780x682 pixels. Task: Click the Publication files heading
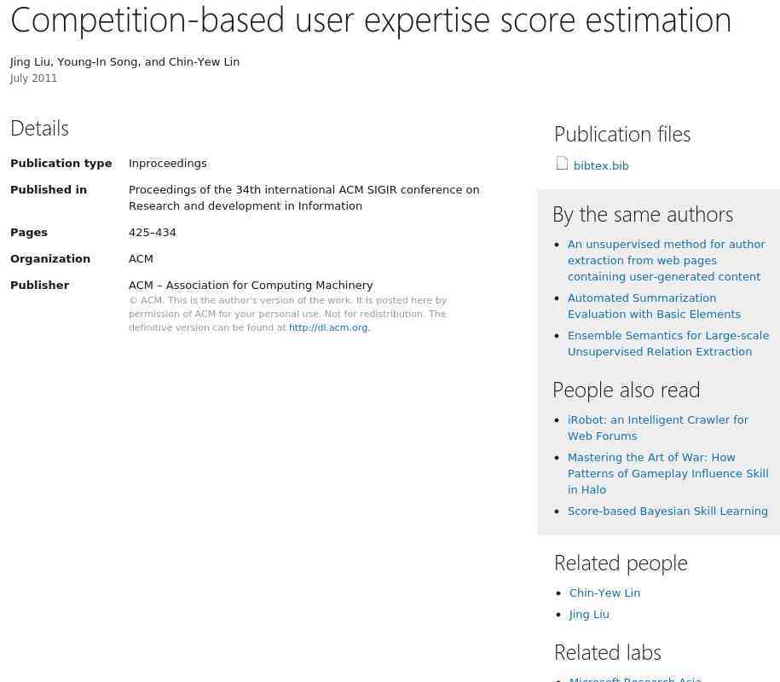point(622,134)
